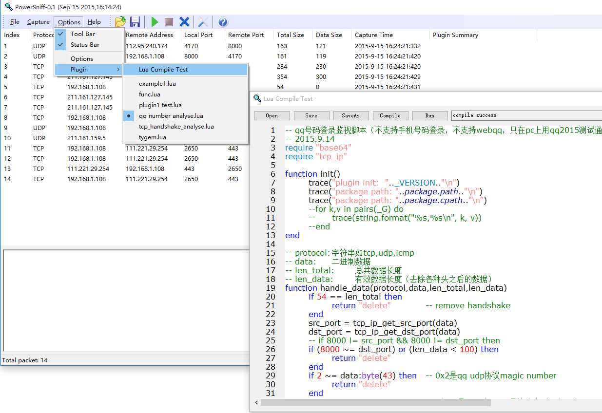Close the Options menu
This screenshot has width=602, height=413.
tap(69, 22)
